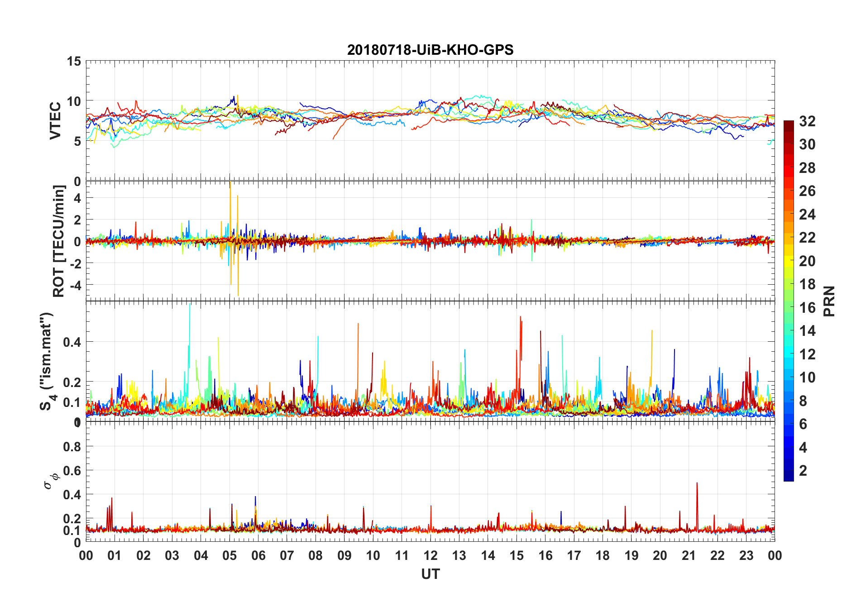Click S4 y-axis tick 0.2

72,382
